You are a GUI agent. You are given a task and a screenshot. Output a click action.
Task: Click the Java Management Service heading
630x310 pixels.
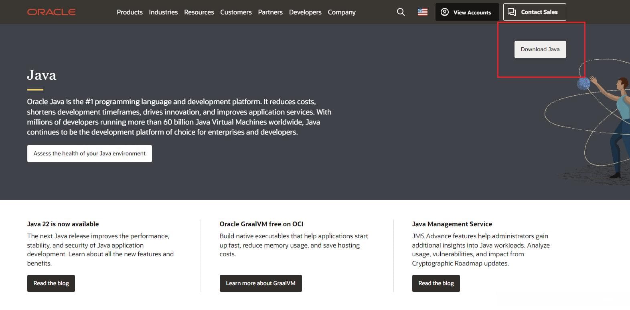pos(452,224)
